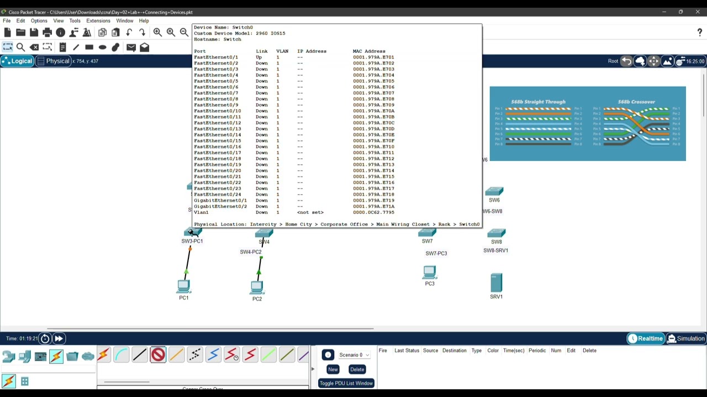Draw an ellipse on the workspace
707x397 pixels.
point(102,47)
